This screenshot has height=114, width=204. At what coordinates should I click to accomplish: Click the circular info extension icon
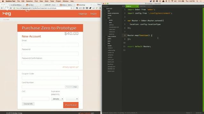tap(84, 8)
